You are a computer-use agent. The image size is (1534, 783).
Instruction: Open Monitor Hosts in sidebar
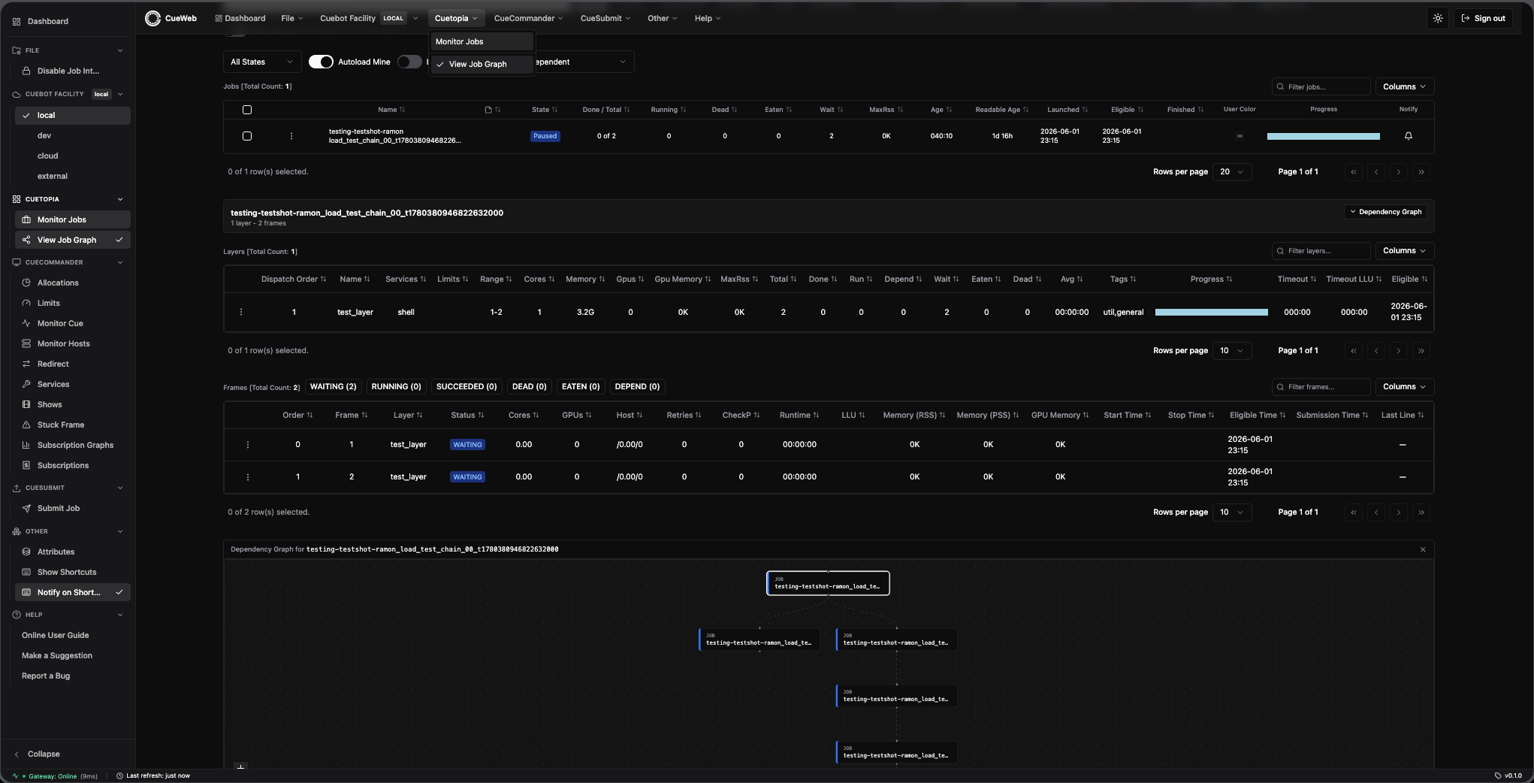point(72,343)
